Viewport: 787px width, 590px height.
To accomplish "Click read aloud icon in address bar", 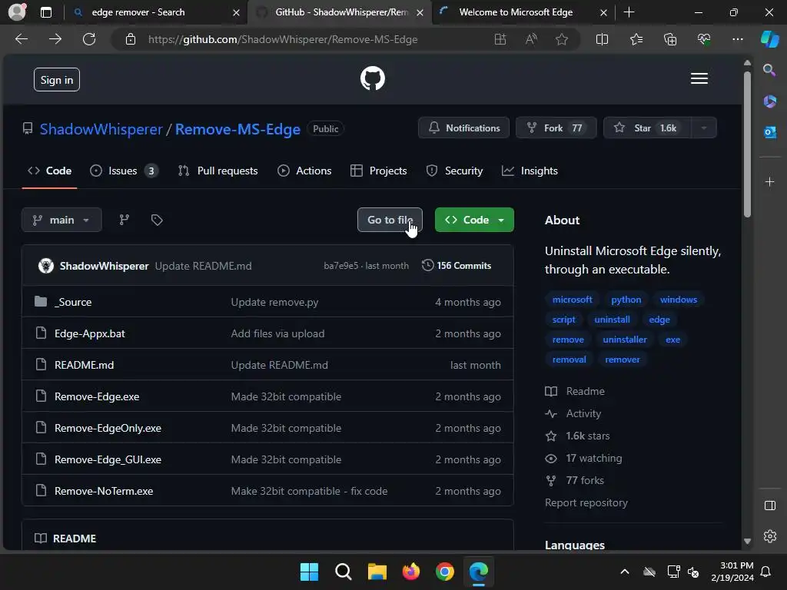I will pos(531,39).
